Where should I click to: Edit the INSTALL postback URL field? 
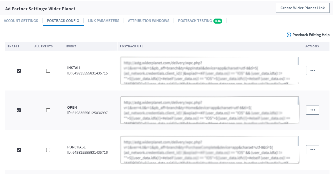click(x=210, y=70)
